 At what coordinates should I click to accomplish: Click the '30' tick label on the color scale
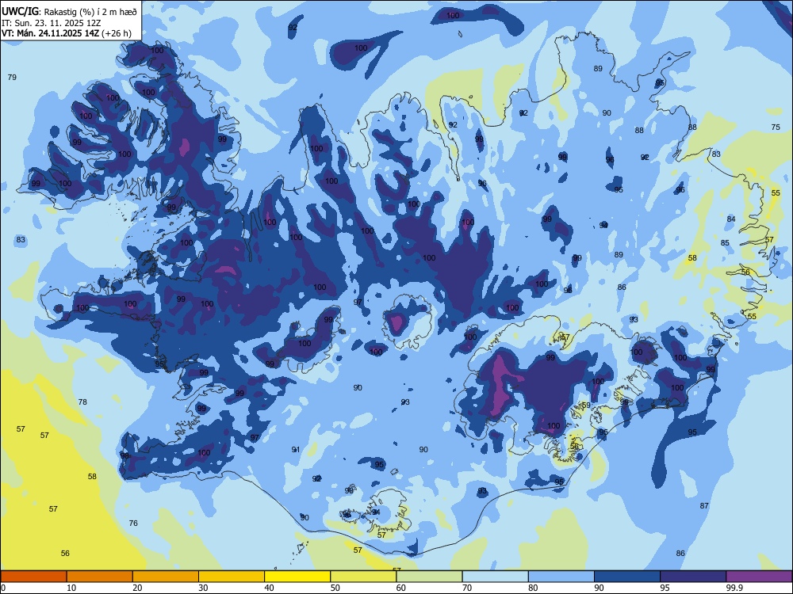[203, 588]
